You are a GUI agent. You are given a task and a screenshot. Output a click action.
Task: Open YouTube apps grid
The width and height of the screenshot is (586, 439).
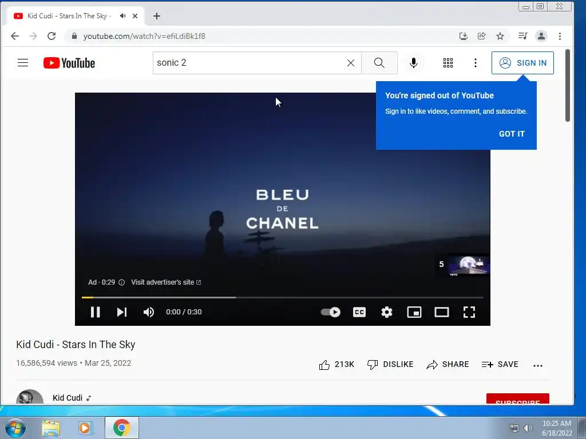tap(448, 63)
